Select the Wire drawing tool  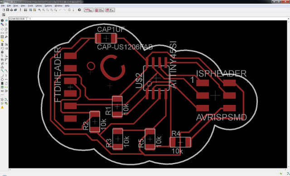click(x=2, y=76)
